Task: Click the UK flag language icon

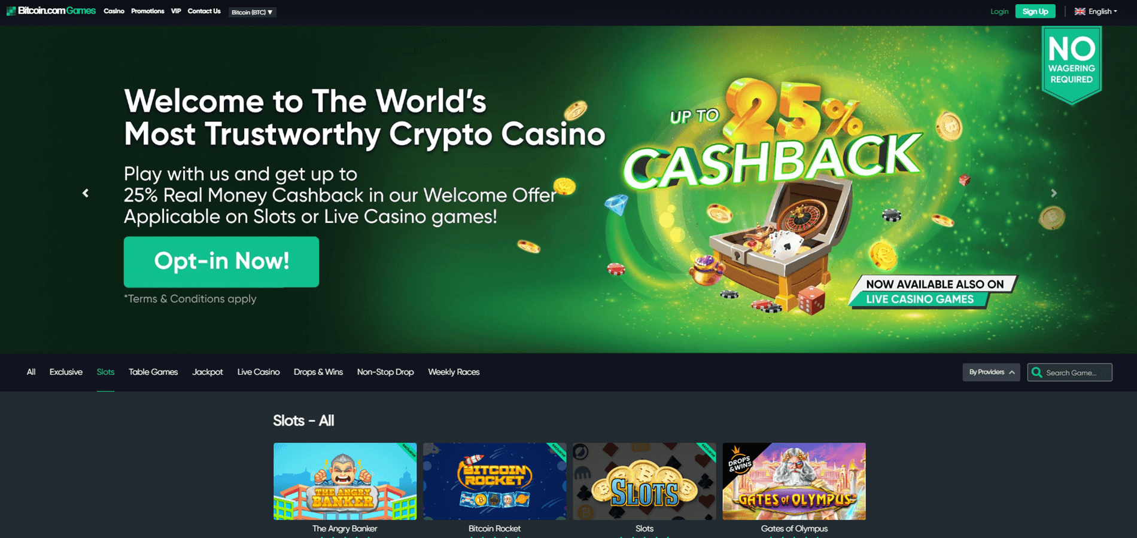Action: [x=1080, y=11]
